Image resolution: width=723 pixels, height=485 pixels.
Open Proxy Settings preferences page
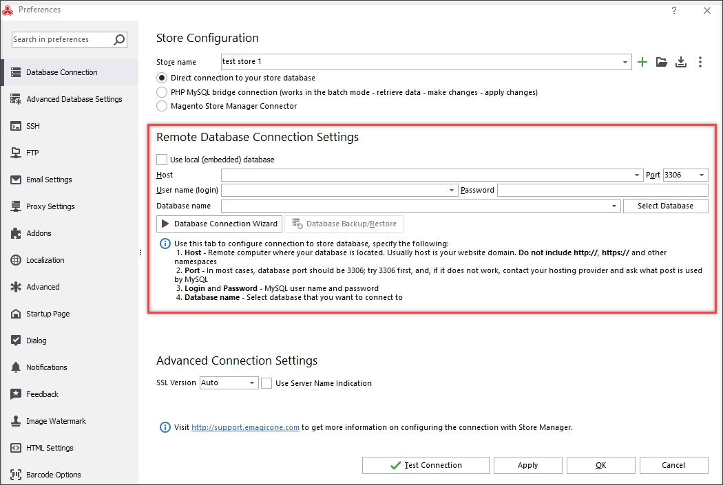coord(70,206)
